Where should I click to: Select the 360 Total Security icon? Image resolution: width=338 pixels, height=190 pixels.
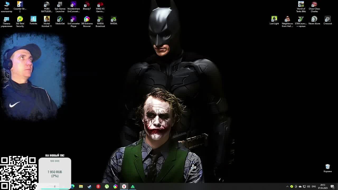click(20, 22)
